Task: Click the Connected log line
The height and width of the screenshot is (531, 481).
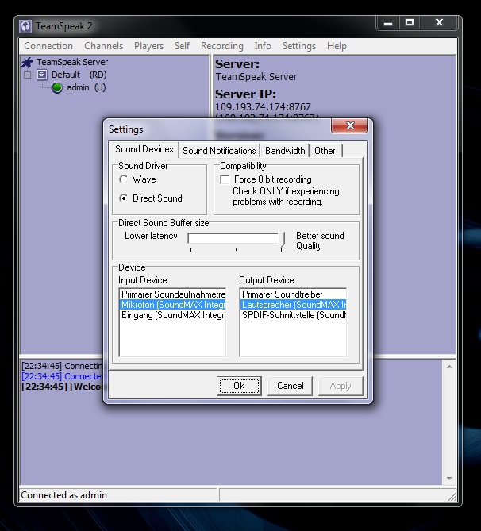Action: click(x=62, y=376)
